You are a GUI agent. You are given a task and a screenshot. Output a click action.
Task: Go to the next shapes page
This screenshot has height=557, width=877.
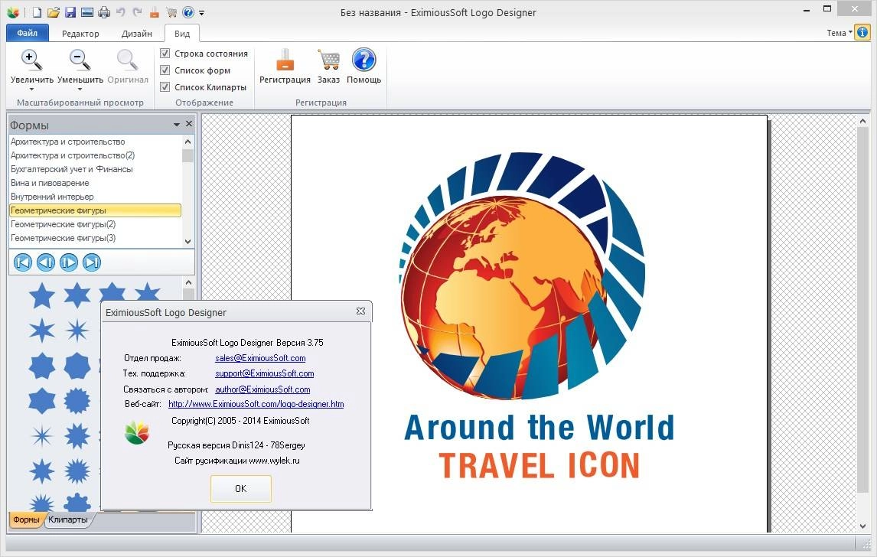tap(69, 262)
